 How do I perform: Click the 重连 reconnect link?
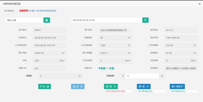pos(33,11)
